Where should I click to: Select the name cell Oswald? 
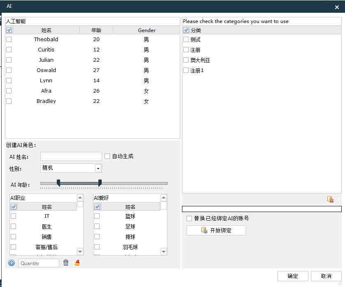pyautogui.click(x=46, y=70)
